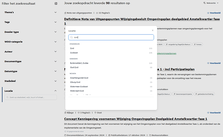Select Zuid under Stadsdelen

click(111, 48)
